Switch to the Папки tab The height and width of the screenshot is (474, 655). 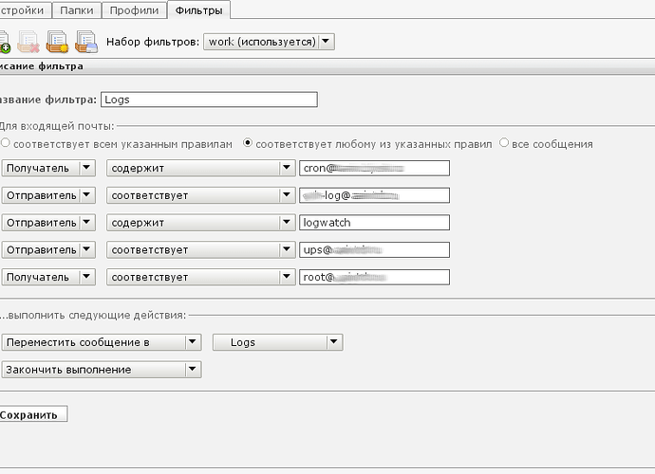pos(77,10)
